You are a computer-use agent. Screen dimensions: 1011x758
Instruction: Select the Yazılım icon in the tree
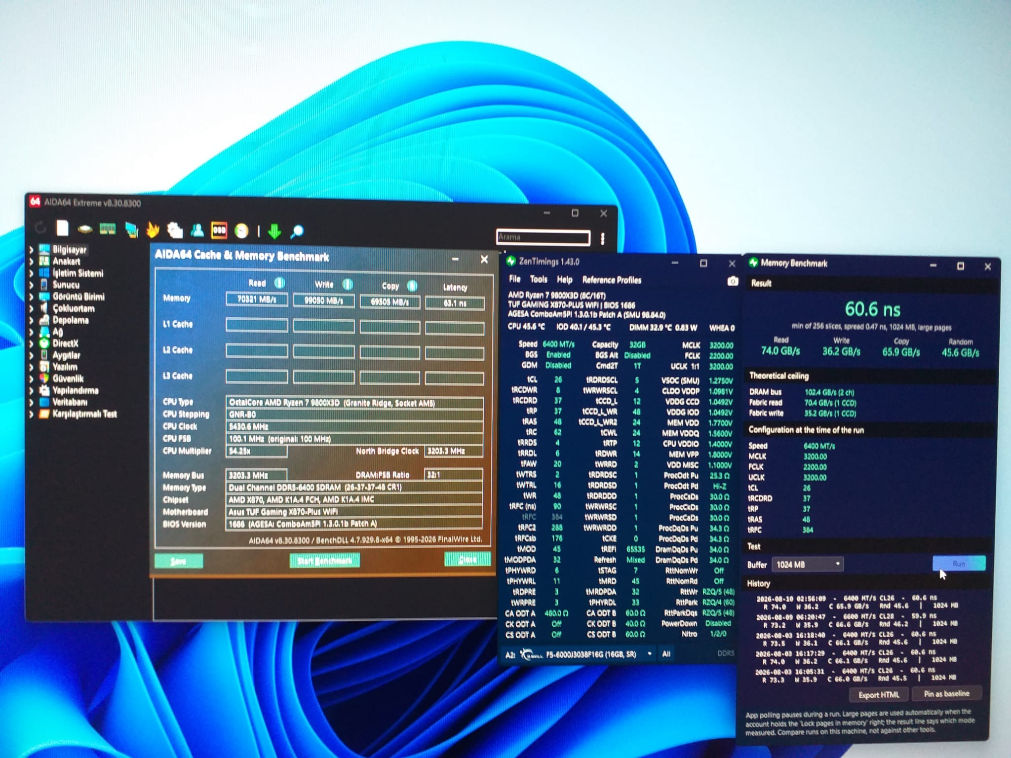[44, 367]
